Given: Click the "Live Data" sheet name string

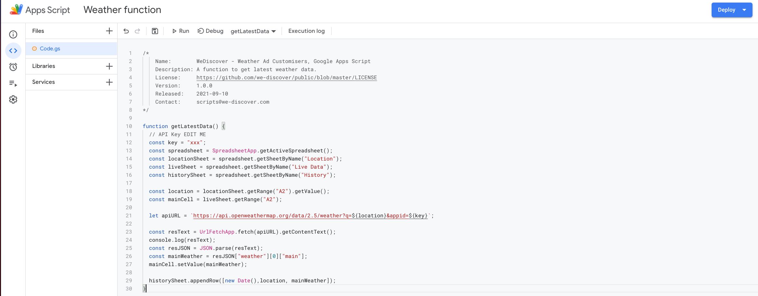Looking at the screenshot, I should 309,167.
